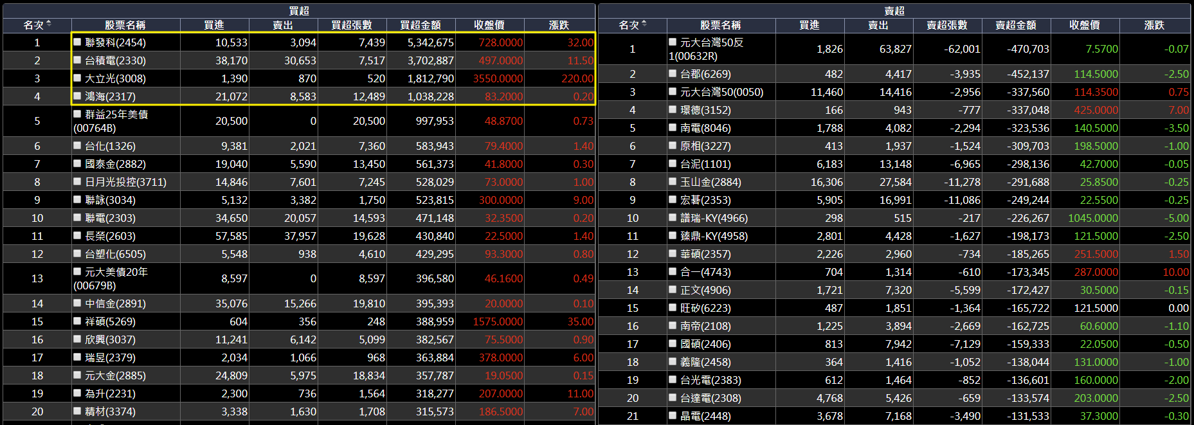Click the sort arrows beside 名次 in 賣超 table
The width and height of the screenshot is (1194, 425).
click(x=644, y=24)
